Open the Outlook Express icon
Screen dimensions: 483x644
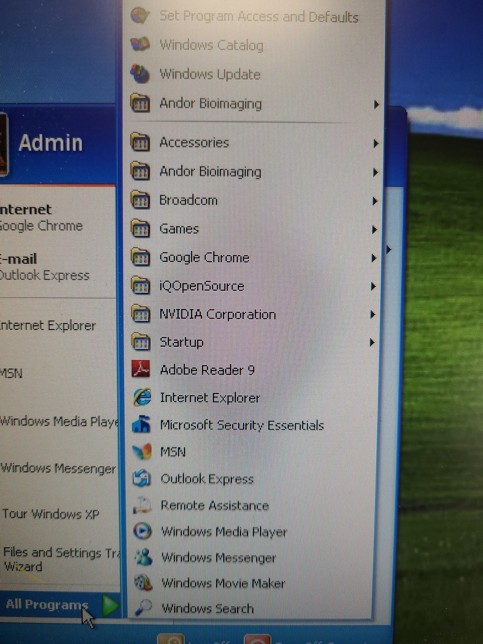pyautogui.click(x=142, y=479)
